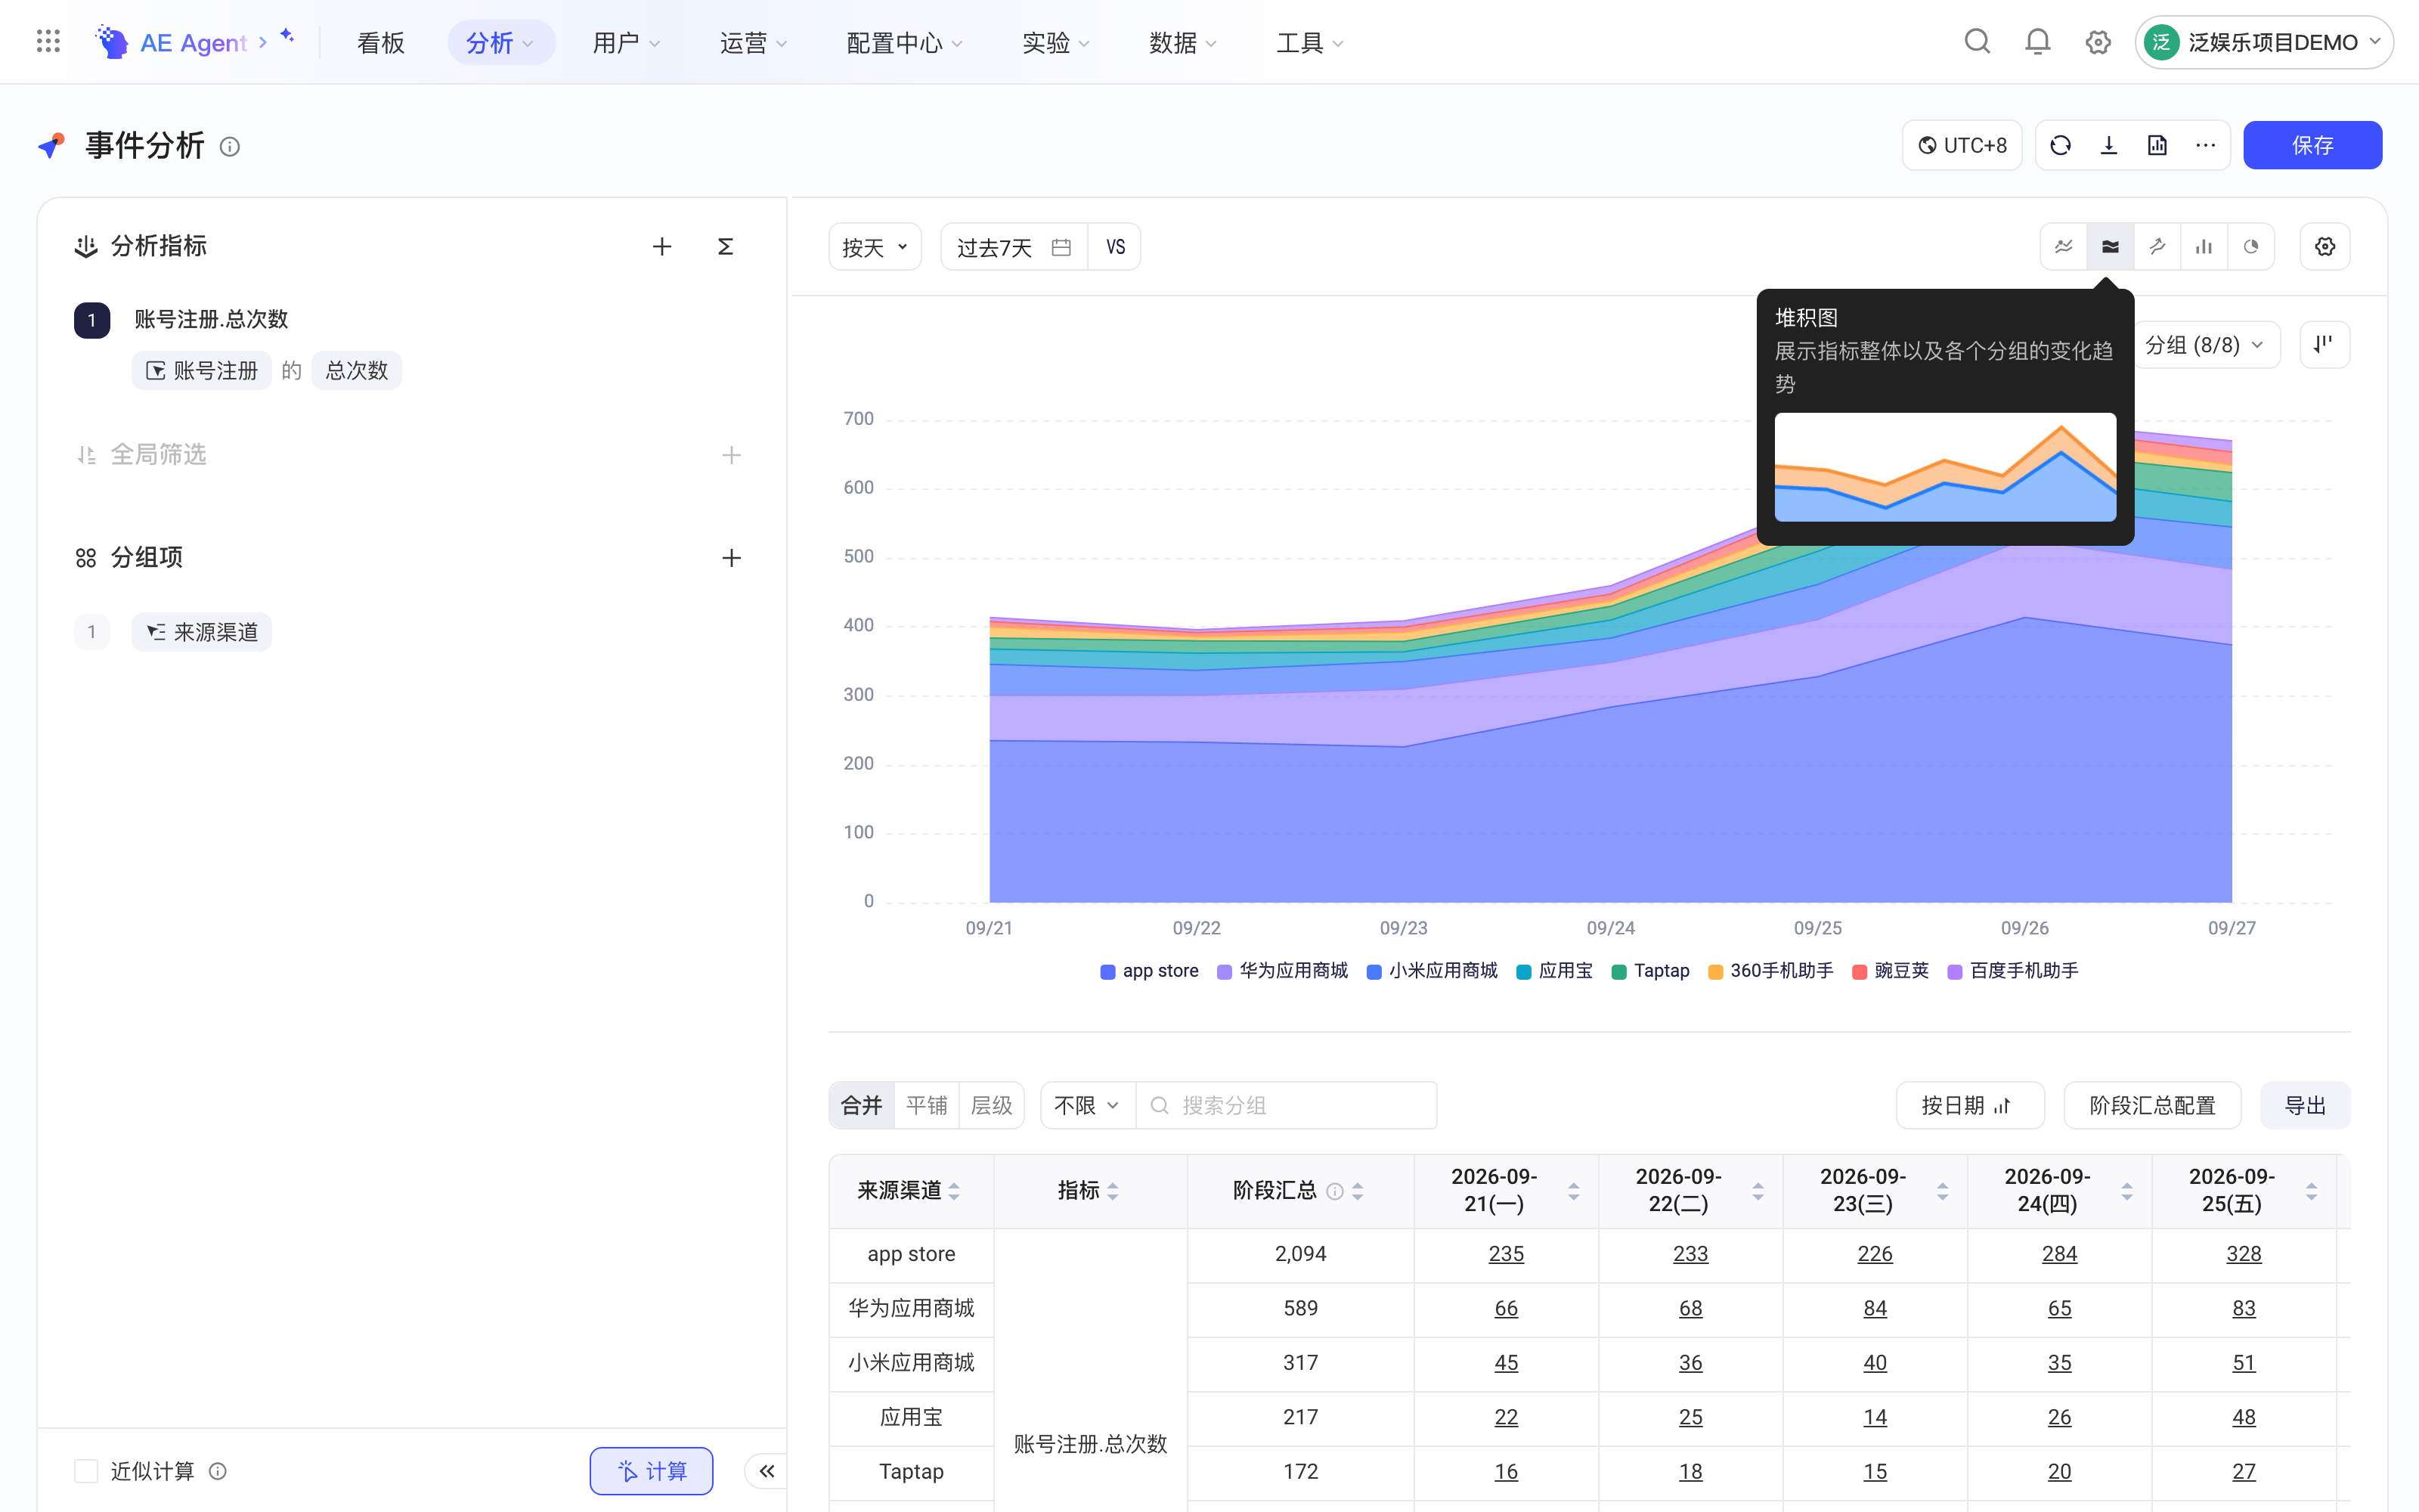The image size is (2419, 1512).
Task: Open the top bar settings gear
Action: pos(2098,42)
